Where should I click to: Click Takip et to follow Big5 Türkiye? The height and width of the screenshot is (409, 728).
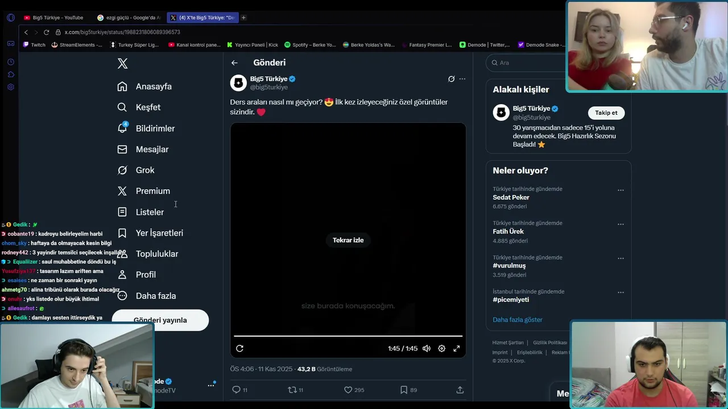pos(606,112)
